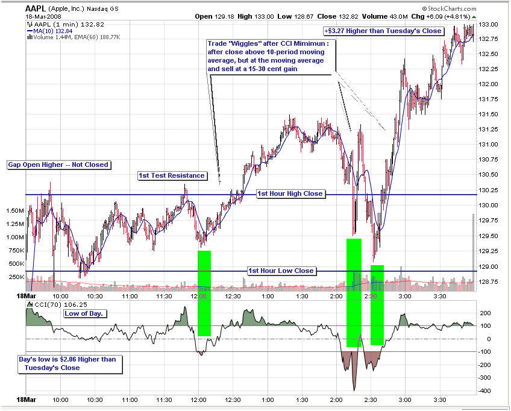This screenshot has height=411, width=511.
Task: Click the blue MA(10) legend line
Action: [x=30, y=31]
